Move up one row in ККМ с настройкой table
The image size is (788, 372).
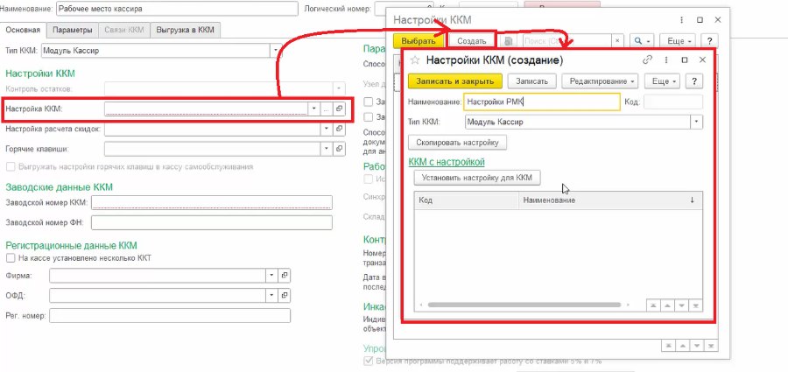667,305
